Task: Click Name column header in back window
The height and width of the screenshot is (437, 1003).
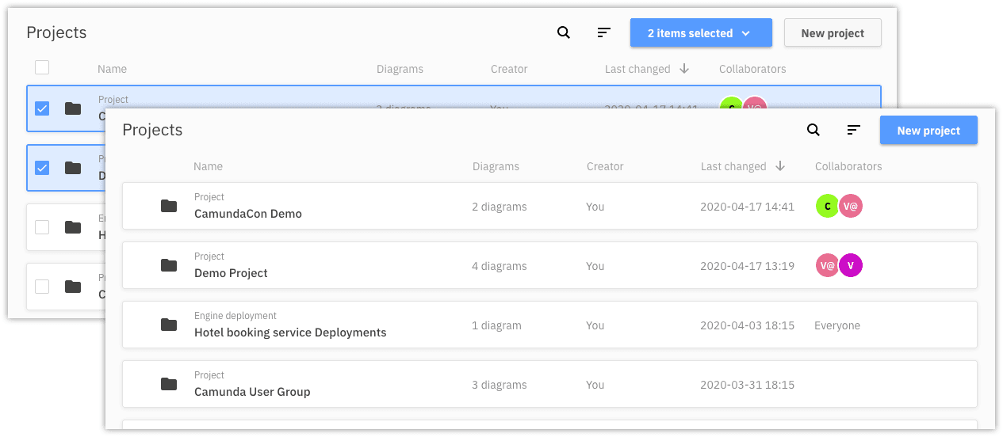Action: 112,69
